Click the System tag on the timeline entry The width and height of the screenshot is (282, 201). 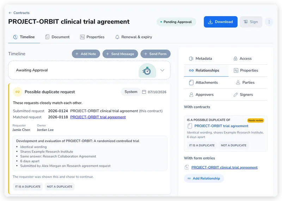point(131,92)
